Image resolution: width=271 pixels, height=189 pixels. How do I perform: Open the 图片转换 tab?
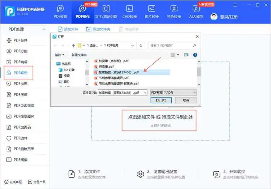(151, 12)
